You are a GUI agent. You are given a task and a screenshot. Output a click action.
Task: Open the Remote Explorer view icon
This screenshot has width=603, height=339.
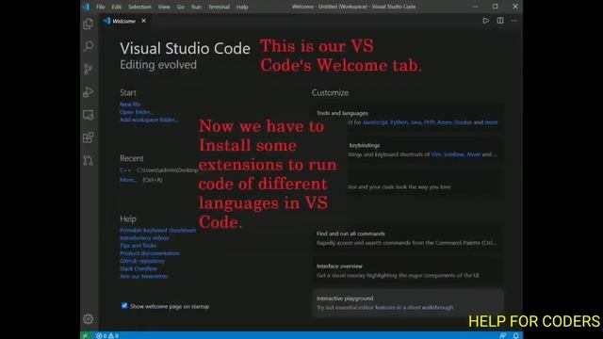[x=88, y=115]
